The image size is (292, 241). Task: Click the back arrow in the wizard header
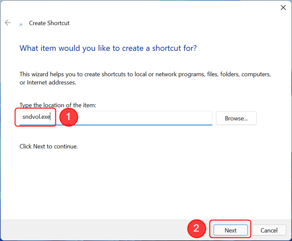[8, 23]
